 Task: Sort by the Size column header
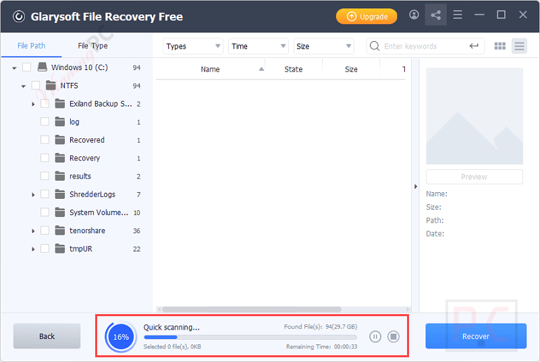point(351,69)
